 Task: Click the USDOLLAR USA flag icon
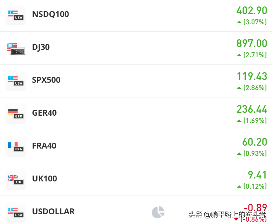click(x=16, y=212)
